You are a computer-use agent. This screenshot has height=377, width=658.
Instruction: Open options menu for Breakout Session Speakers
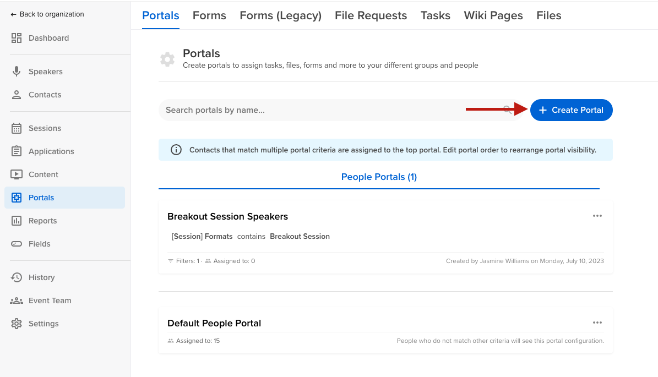click(x=597, y=216)
